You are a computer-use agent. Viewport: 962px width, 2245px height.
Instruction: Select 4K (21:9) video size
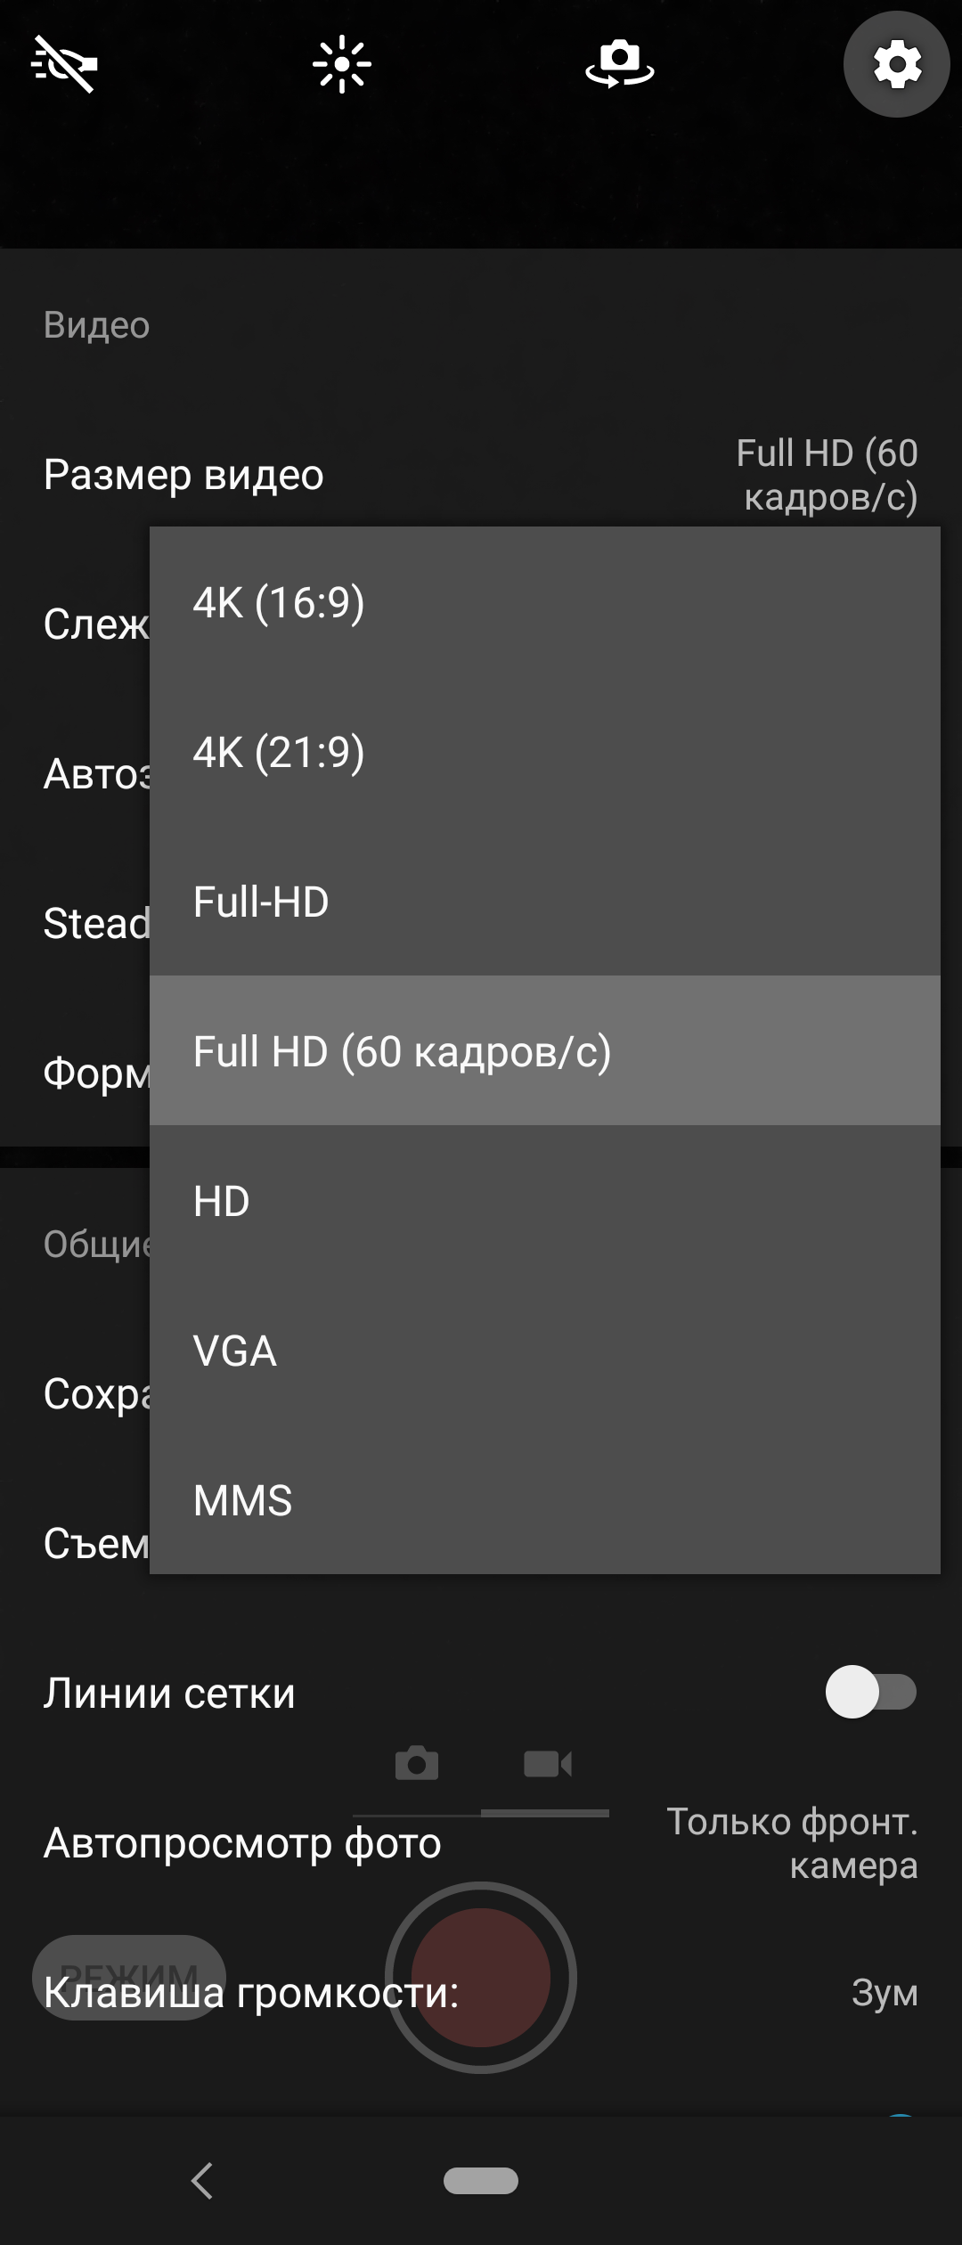point(545,752)
